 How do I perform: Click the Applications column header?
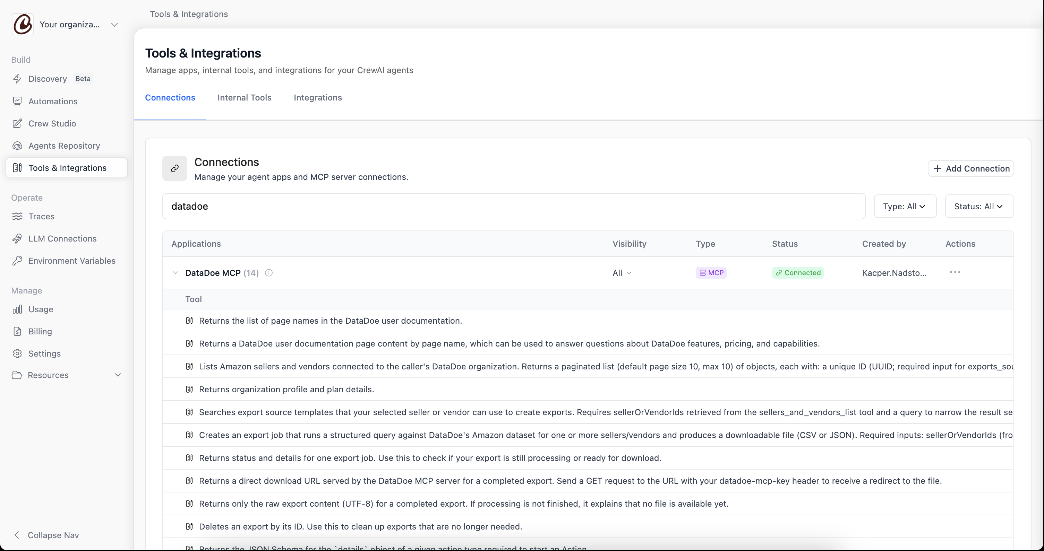tap(196, 244)
